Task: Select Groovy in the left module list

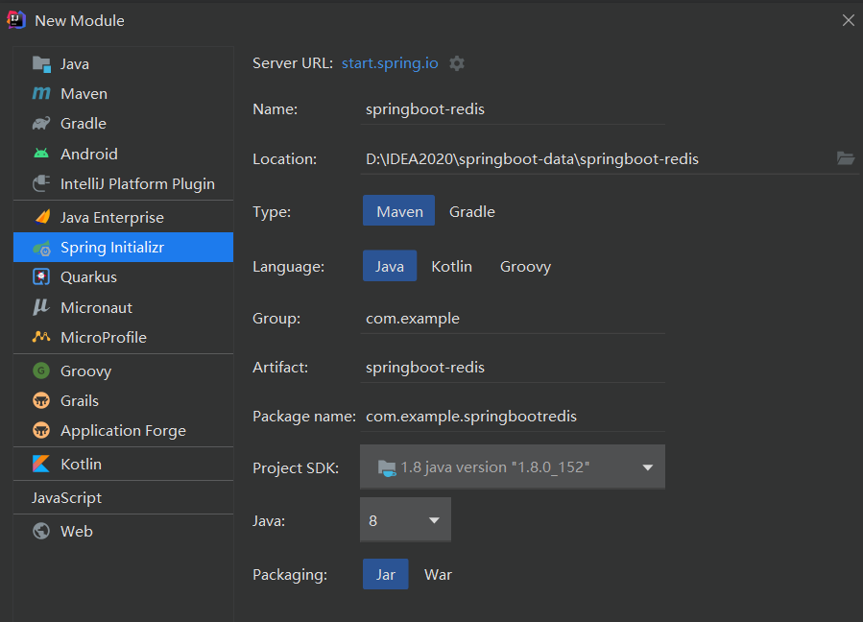Action: [x=123, y=371]
